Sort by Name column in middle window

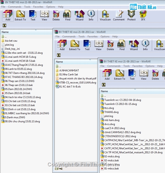(76, 62)
